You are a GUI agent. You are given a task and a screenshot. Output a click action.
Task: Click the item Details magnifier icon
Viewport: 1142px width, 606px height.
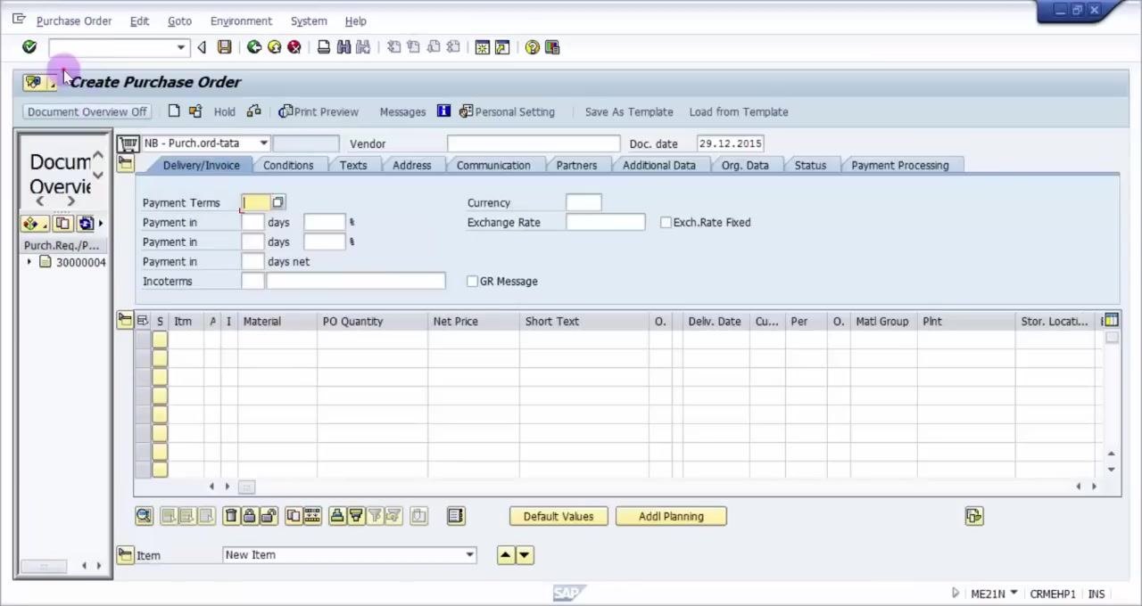point(144,516)
